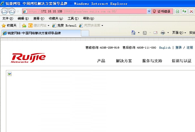Click the Home icon in command bar

tap(133, 33)
